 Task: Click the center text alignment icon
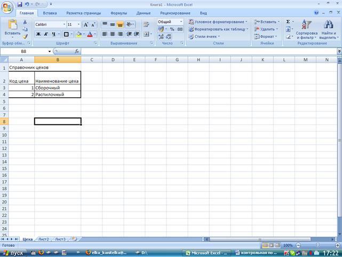(x=113, y=34)
